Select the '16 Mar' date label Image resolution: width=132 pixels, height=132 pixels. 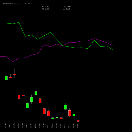[6, 125]
